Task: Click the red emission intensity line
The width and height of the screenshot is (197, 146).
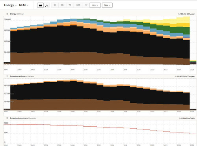Action: click(100, 127)
